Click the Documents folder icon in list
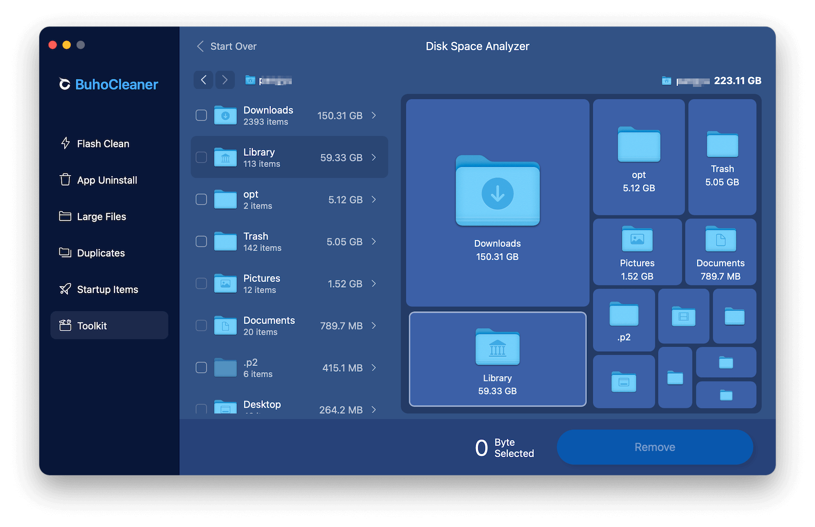 tap(225, 325)
